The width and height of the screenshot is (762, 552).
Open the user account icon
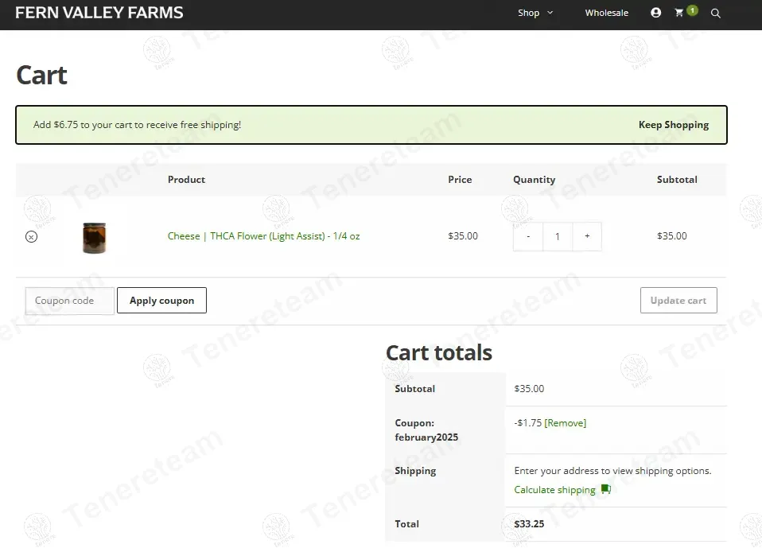point(655,13)
